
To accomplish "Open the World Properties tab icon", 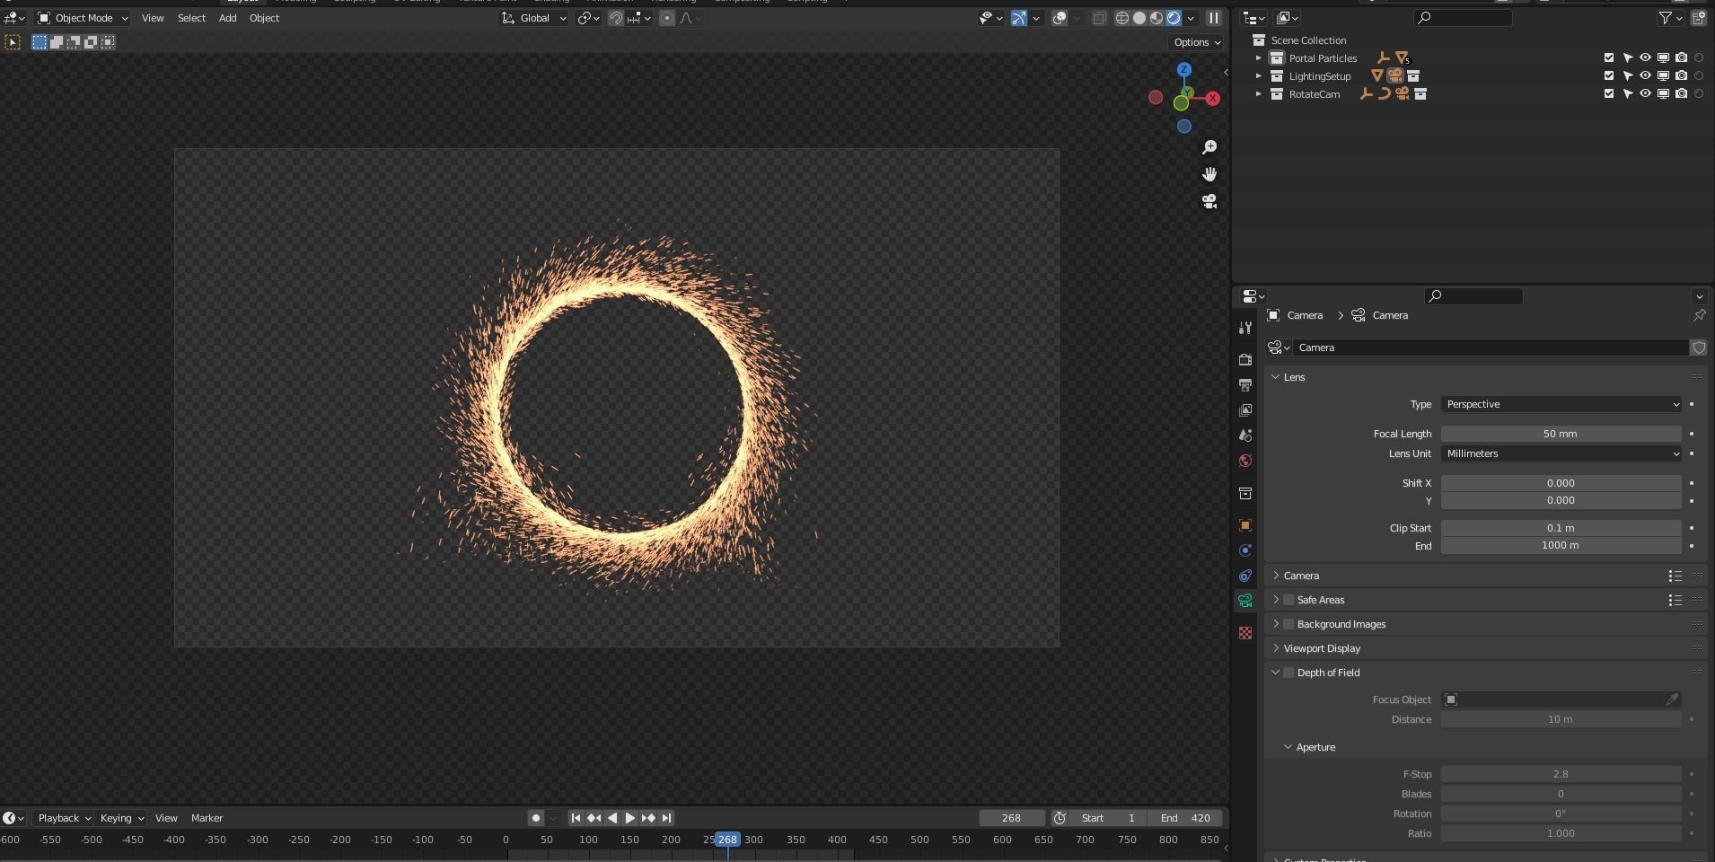I will 1245,461.
